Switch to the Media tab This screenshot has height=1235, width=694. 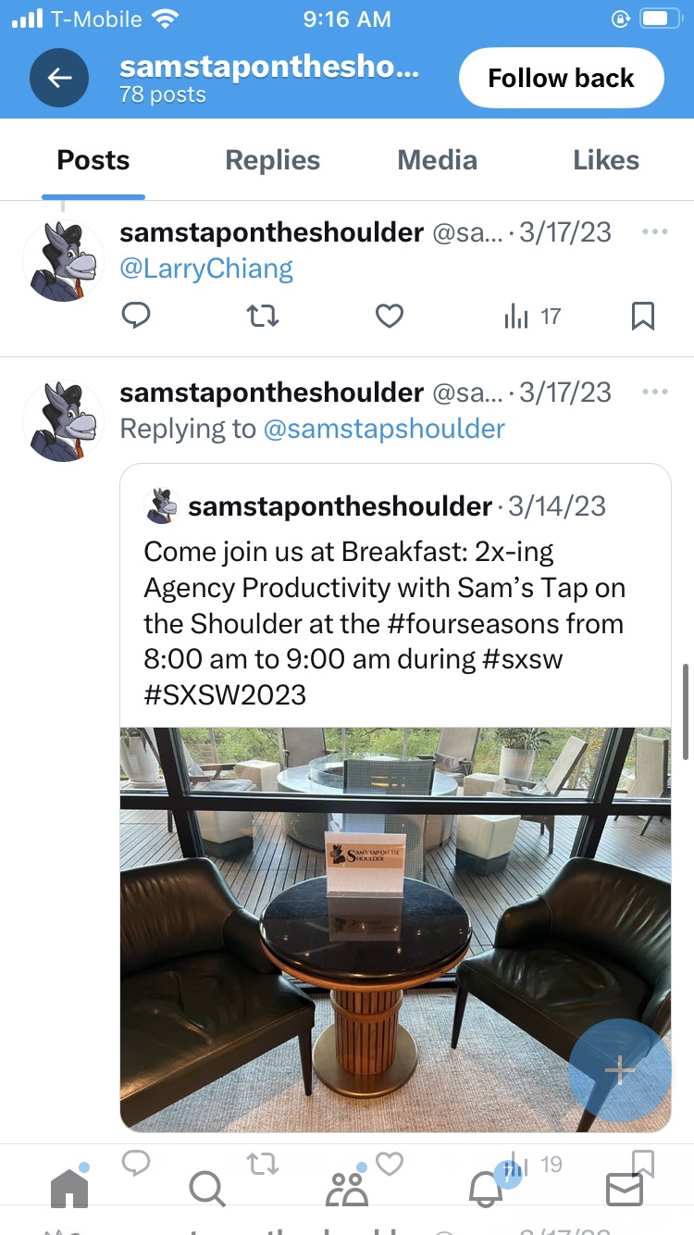pyautogui.click(x=438, y=160)
